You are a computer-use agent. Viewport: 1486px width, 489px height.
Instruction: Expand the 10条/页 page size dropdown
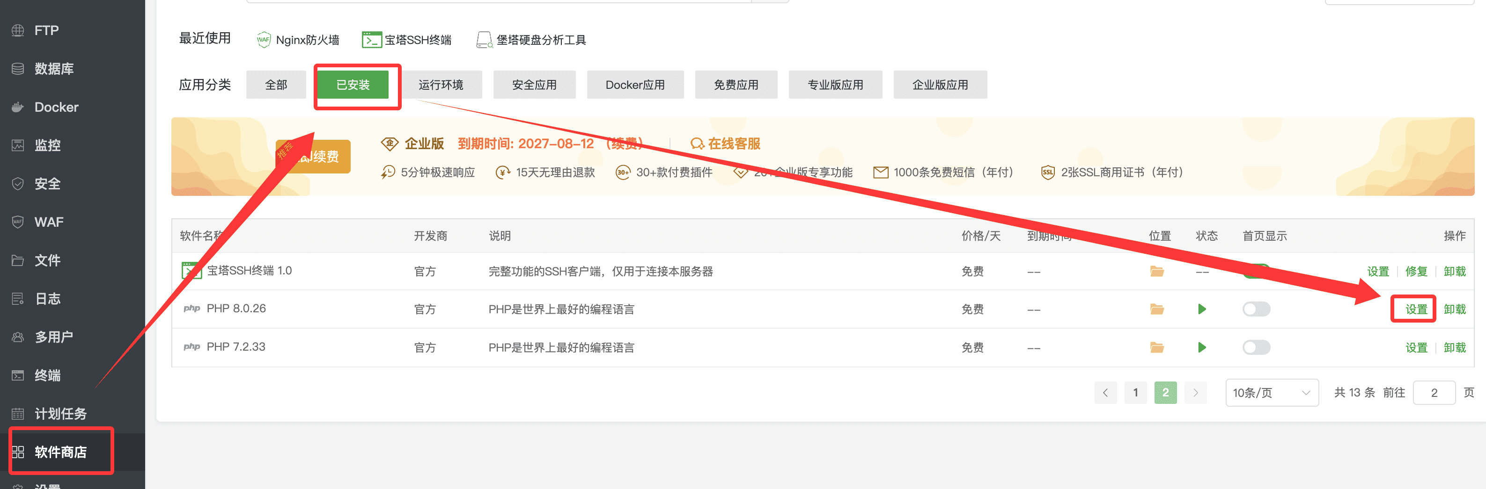tap(1272, 393)
